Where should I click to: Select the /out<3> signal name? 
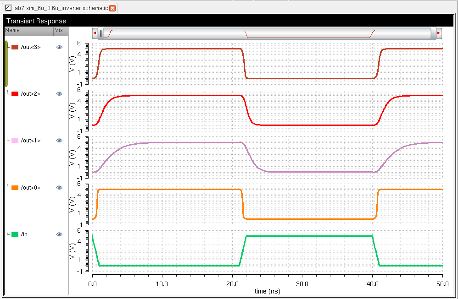point(31,47)
